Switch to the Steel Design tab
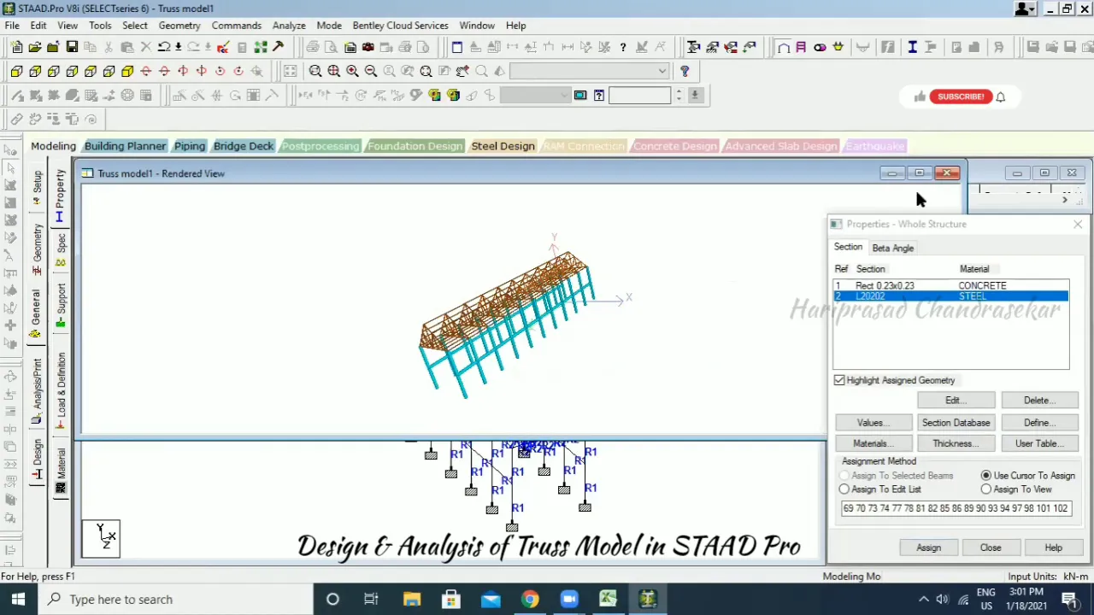 (503, 146)
